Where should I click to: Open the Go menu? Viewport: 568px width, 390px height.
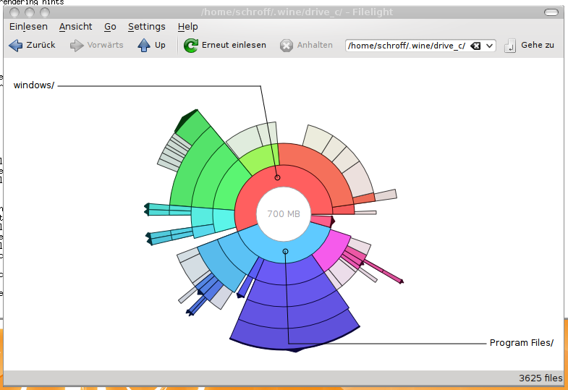[x=110, y=27]
